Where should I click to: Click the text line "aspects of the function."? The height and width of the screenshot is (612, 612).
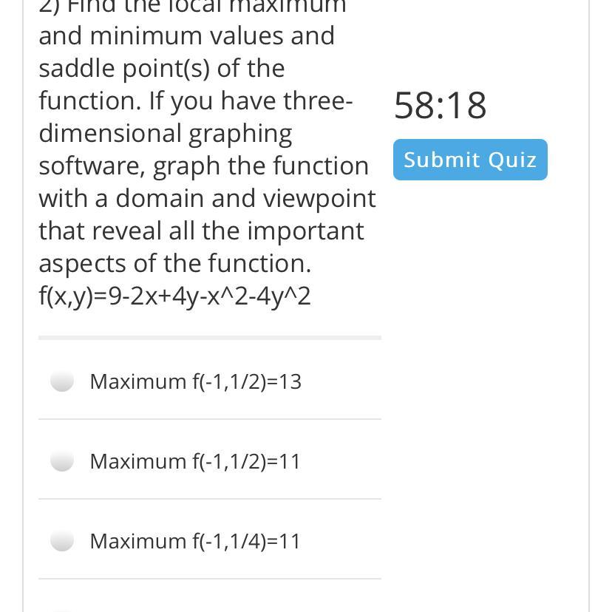click(174, 263)
